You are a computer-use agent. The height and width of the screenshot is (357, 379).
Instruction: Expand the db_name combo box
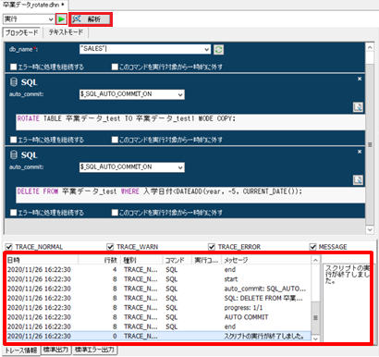click(x=207, y=49)
